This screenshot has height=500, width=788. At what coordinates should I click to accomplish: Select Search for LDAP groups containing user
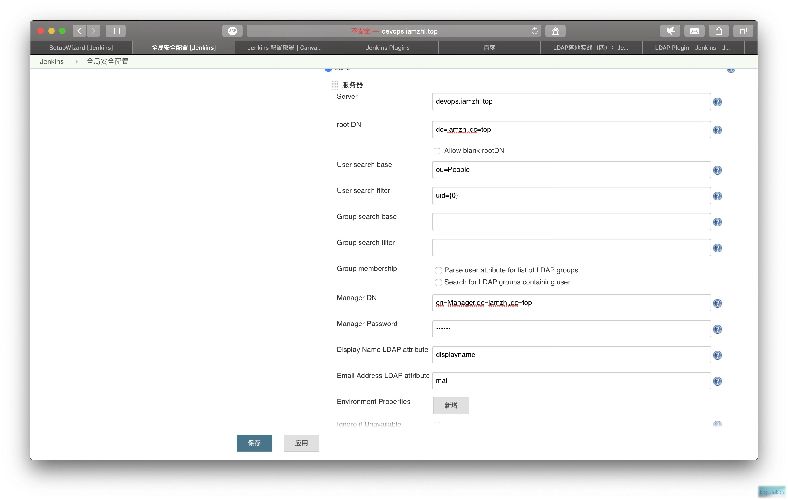pyautogui.click(x=438, y=282)
